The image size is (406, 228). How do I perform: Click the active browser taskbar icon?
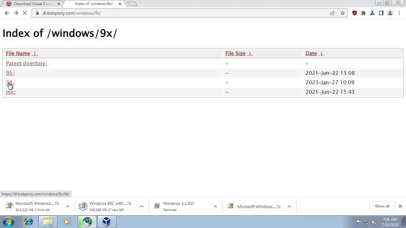[x=87, y=222]
